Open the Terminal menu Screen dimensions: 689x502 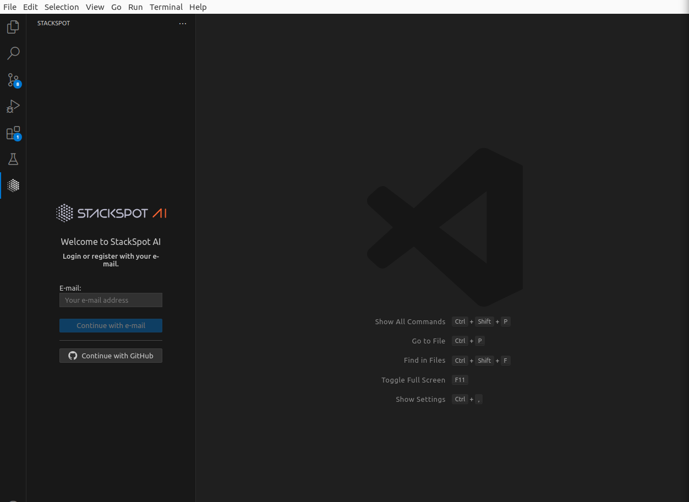166,7
